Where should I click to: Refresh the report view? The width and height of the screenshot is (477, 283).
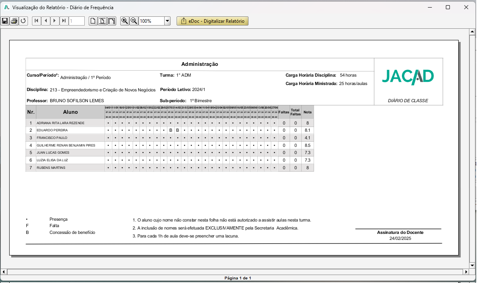click(23, 21)
